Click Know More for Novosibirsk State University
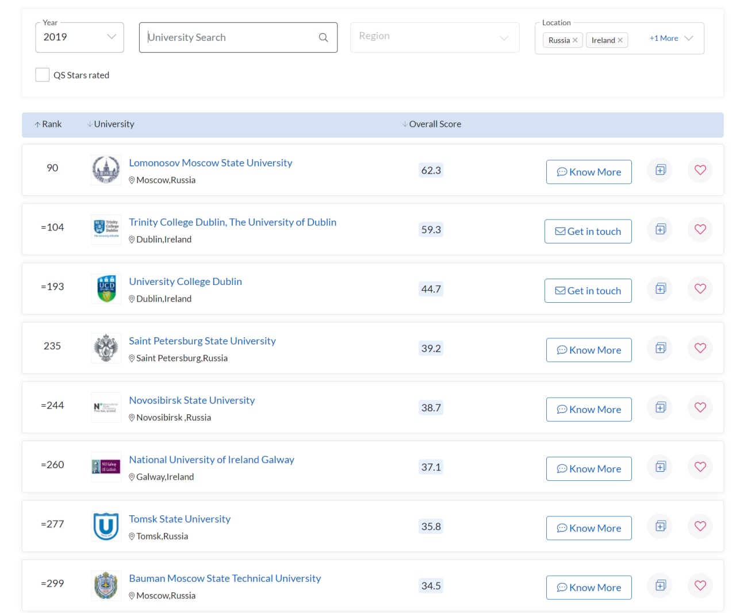 [589, 410]
